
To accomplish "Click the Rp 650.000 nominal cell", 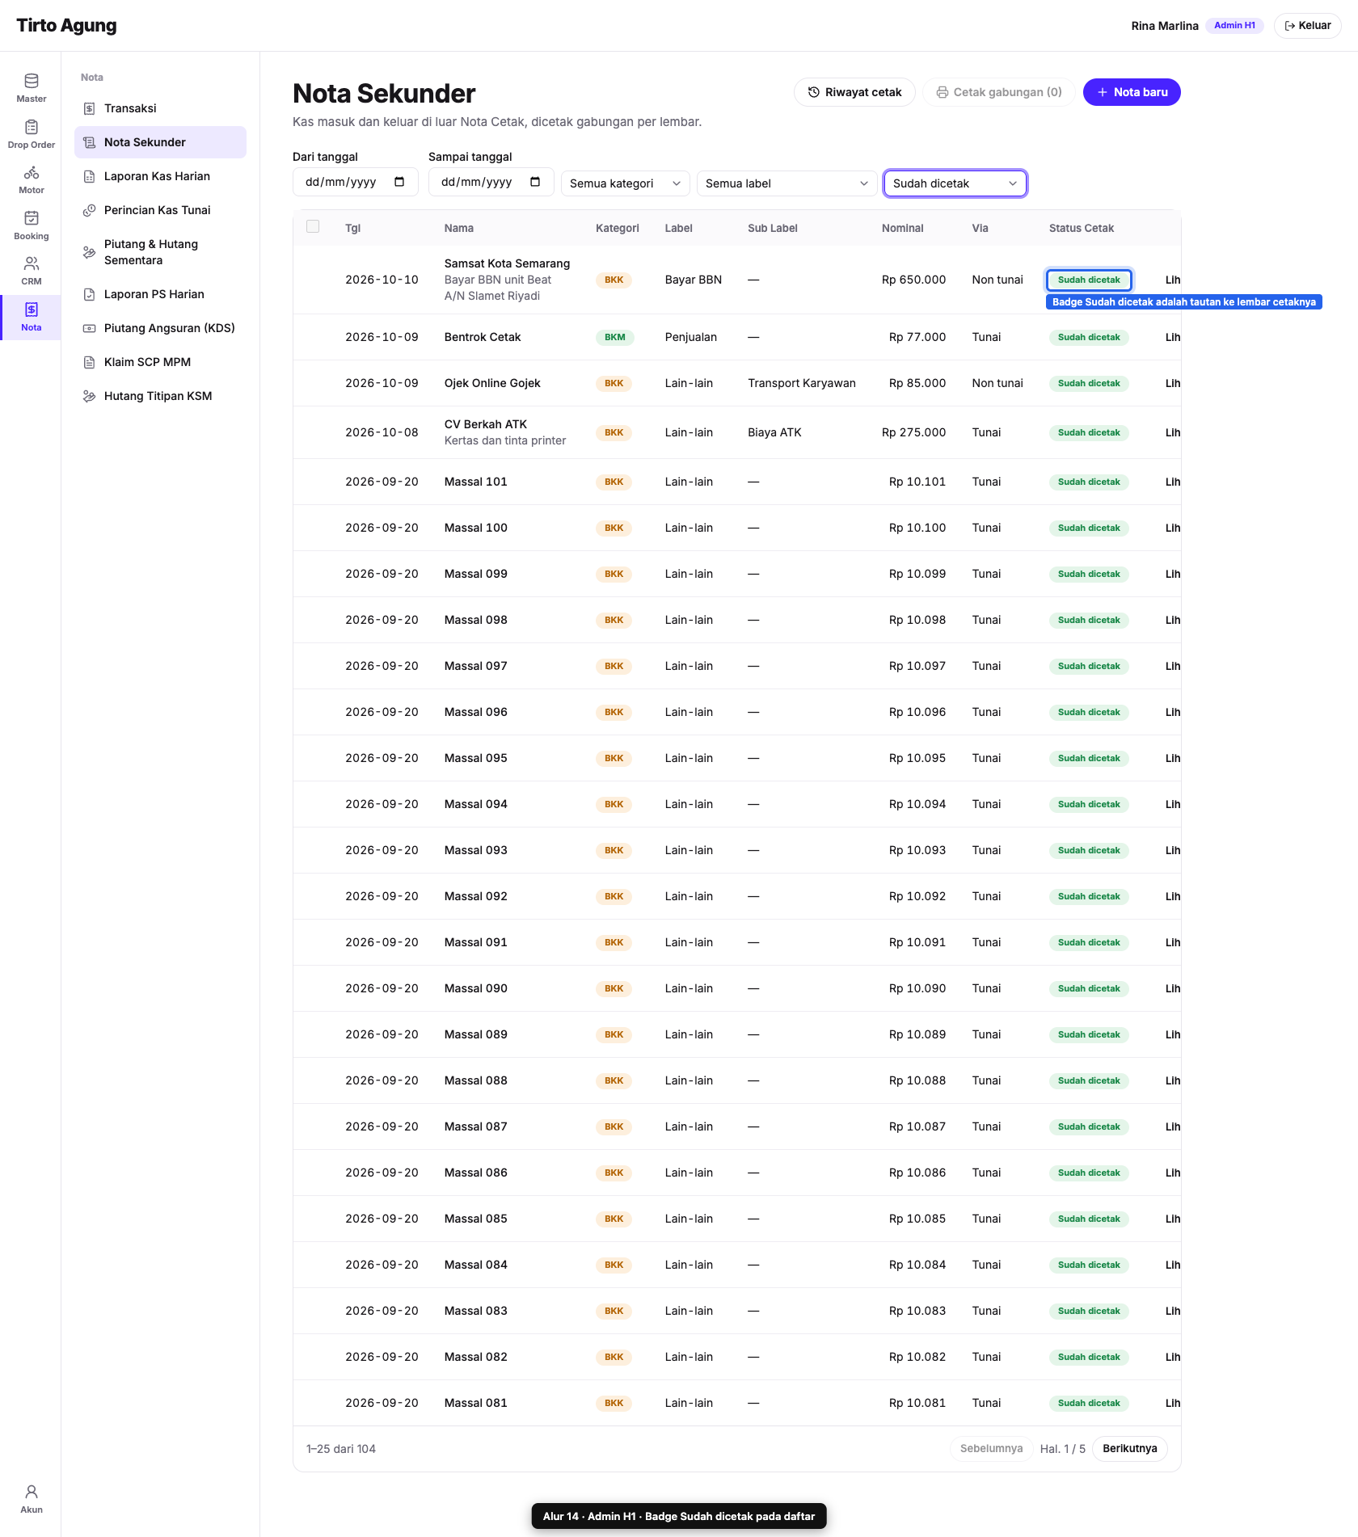I will click(x=913, y=280).
